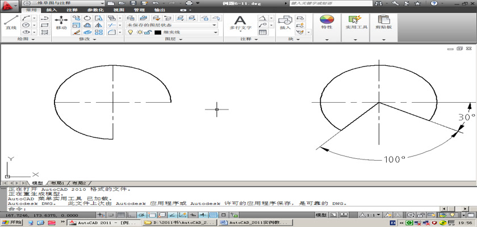
Task: Toggle layer on/off light bulb icon
Action: tap(130, 32)
